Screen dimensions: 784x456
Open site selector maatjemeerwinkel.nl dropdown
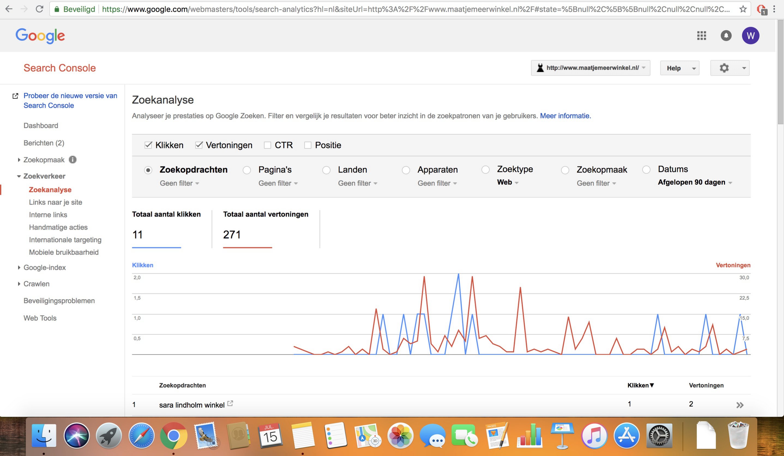(x=590, y=68)
